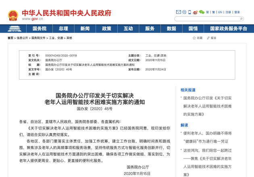The image size is (254, 177).
Task: Switch to Traditional Chinese (繁)
Action: [x=214, y=12]
